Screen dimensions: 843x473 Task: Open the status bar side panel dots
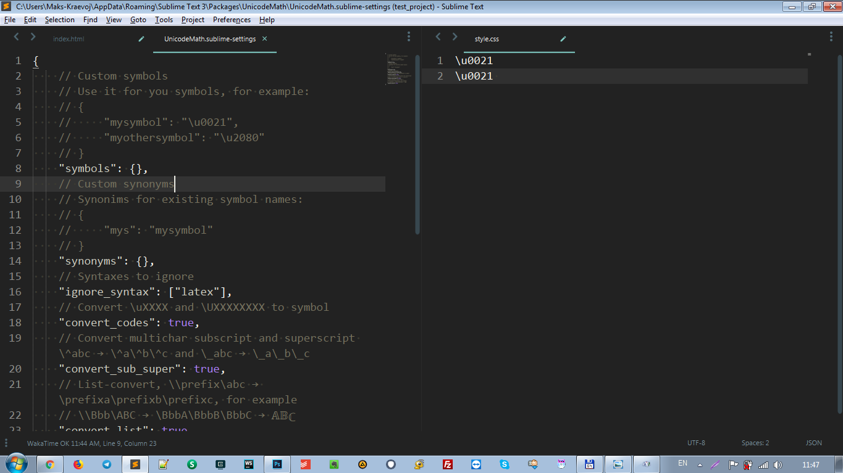[x=6, y=443]
